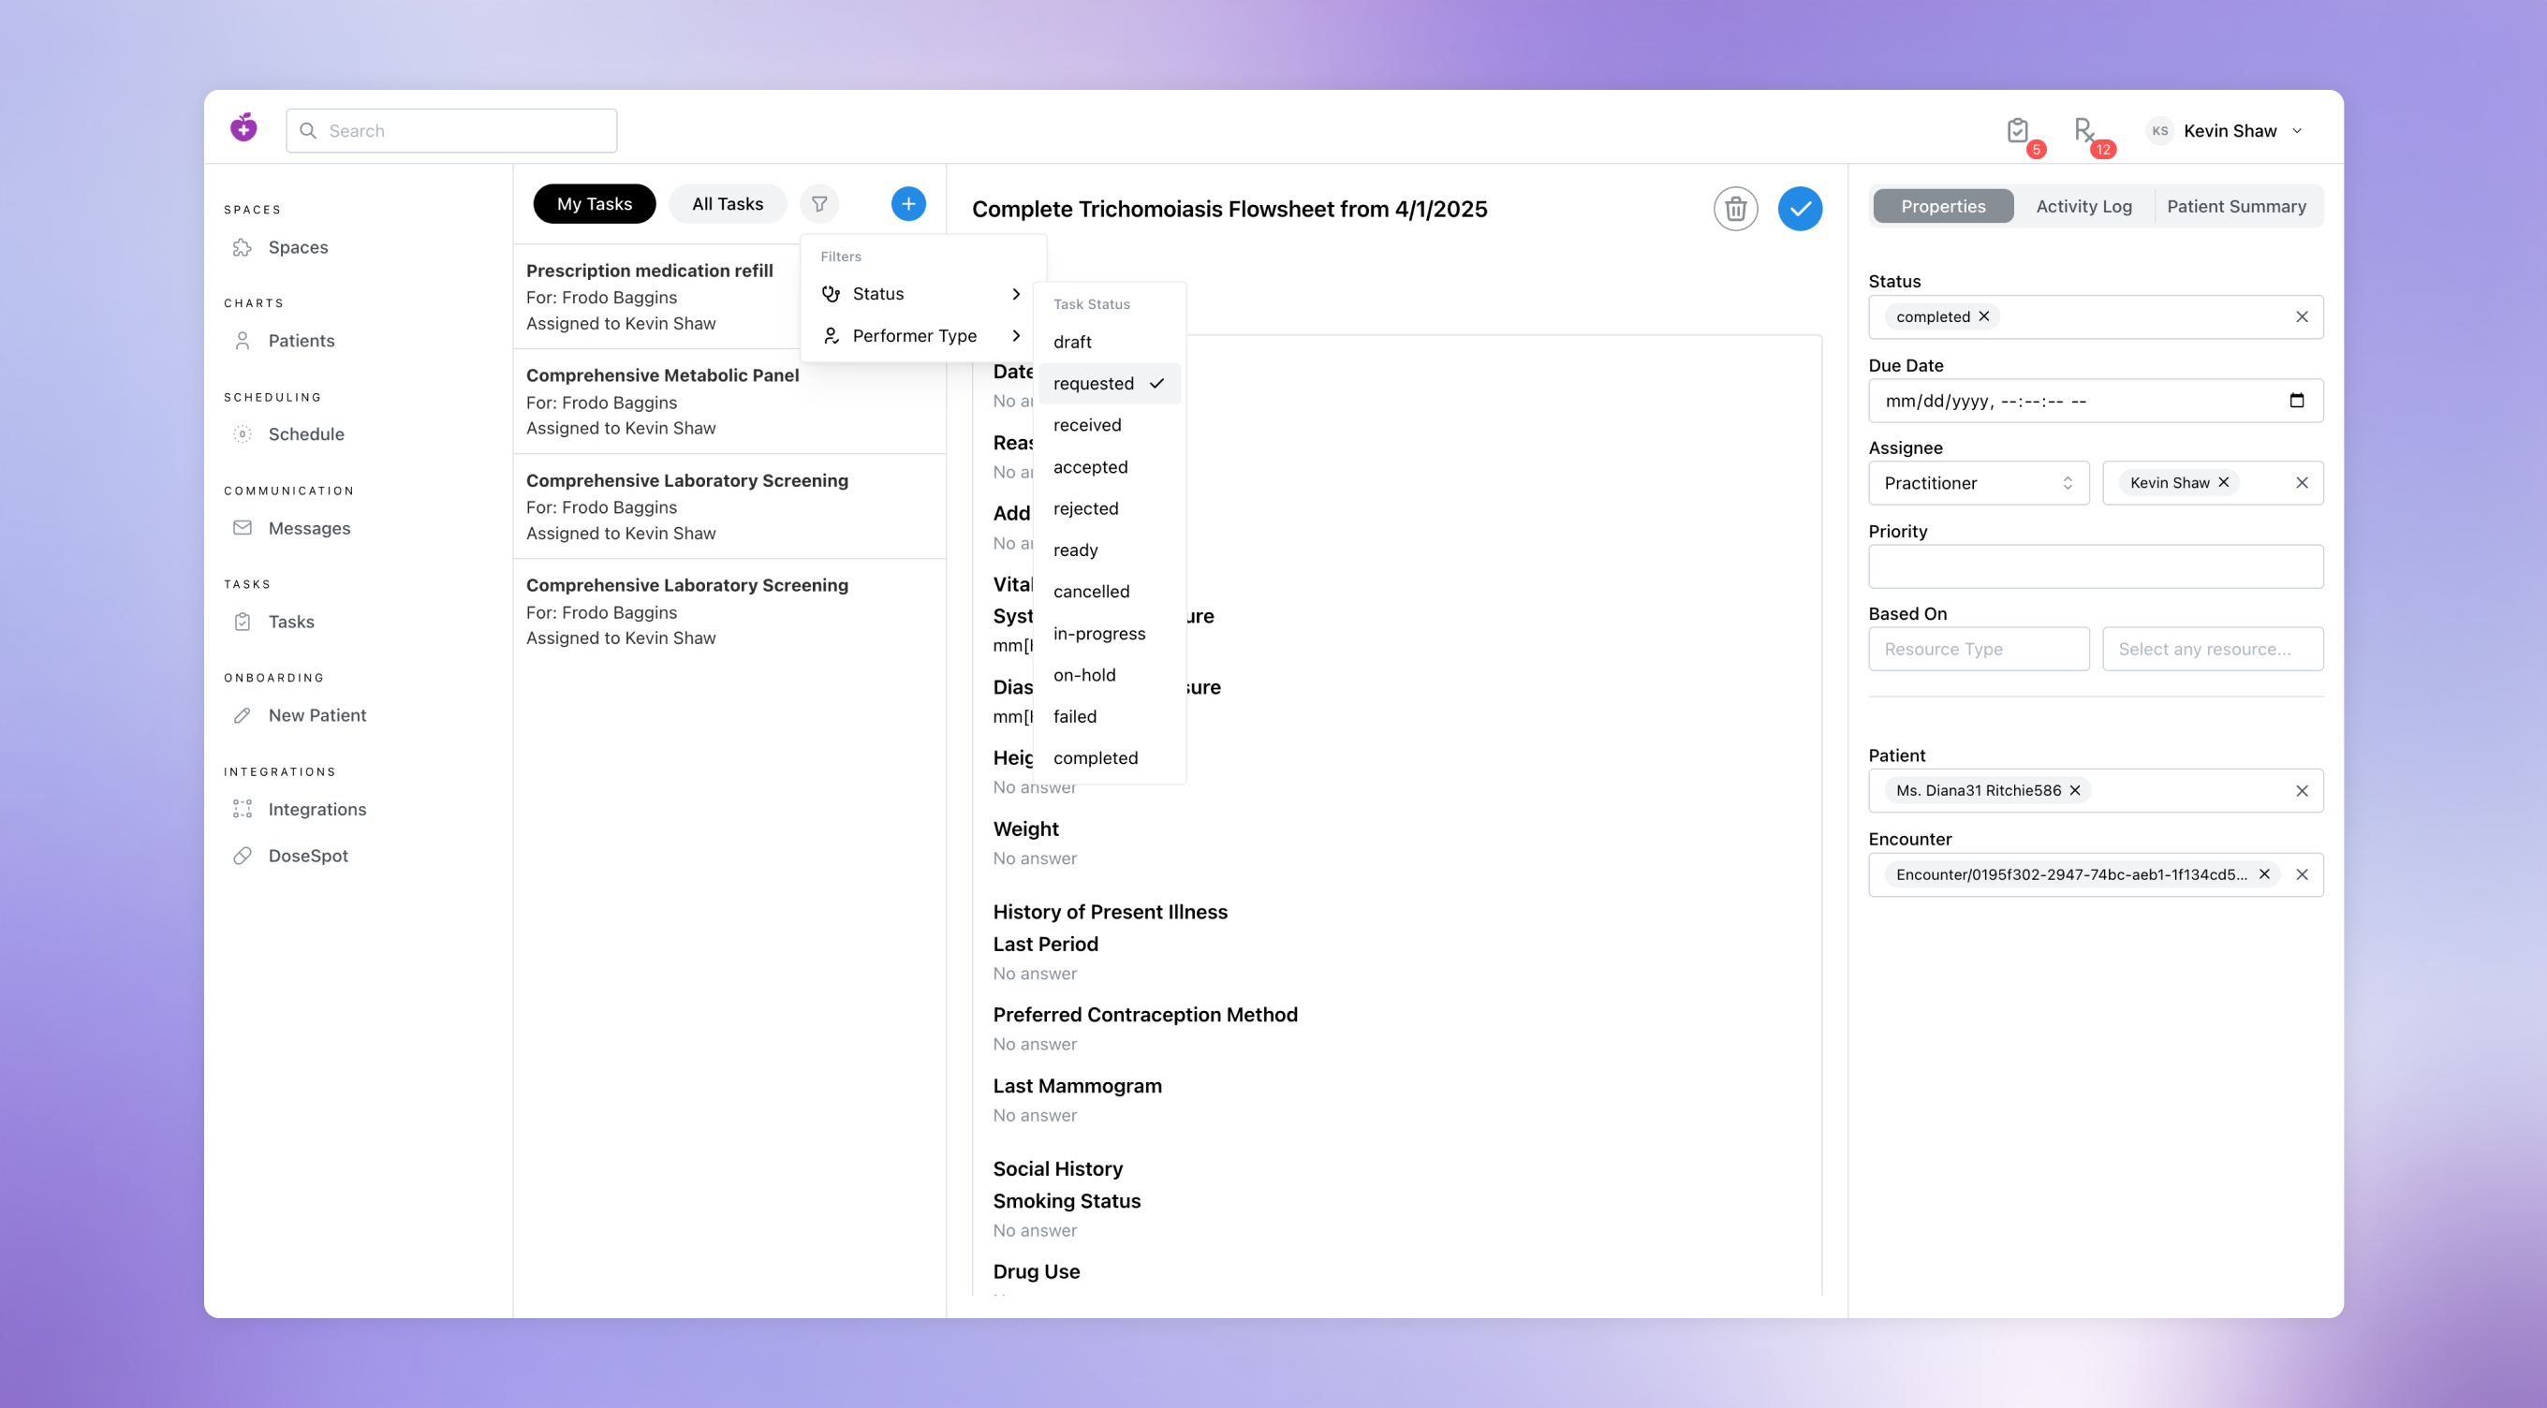This screenshot has width=2547, height=1408.
Task: Select the completed status filter
Action: click(x=1110, y=757)
